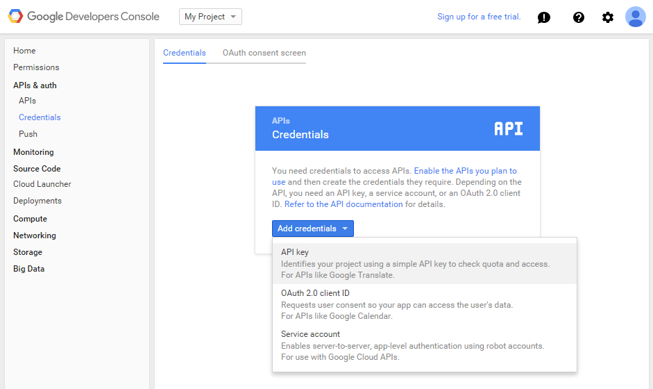
Task: Open the Refer to the API documentation link
Action: (x=344, y=204)
